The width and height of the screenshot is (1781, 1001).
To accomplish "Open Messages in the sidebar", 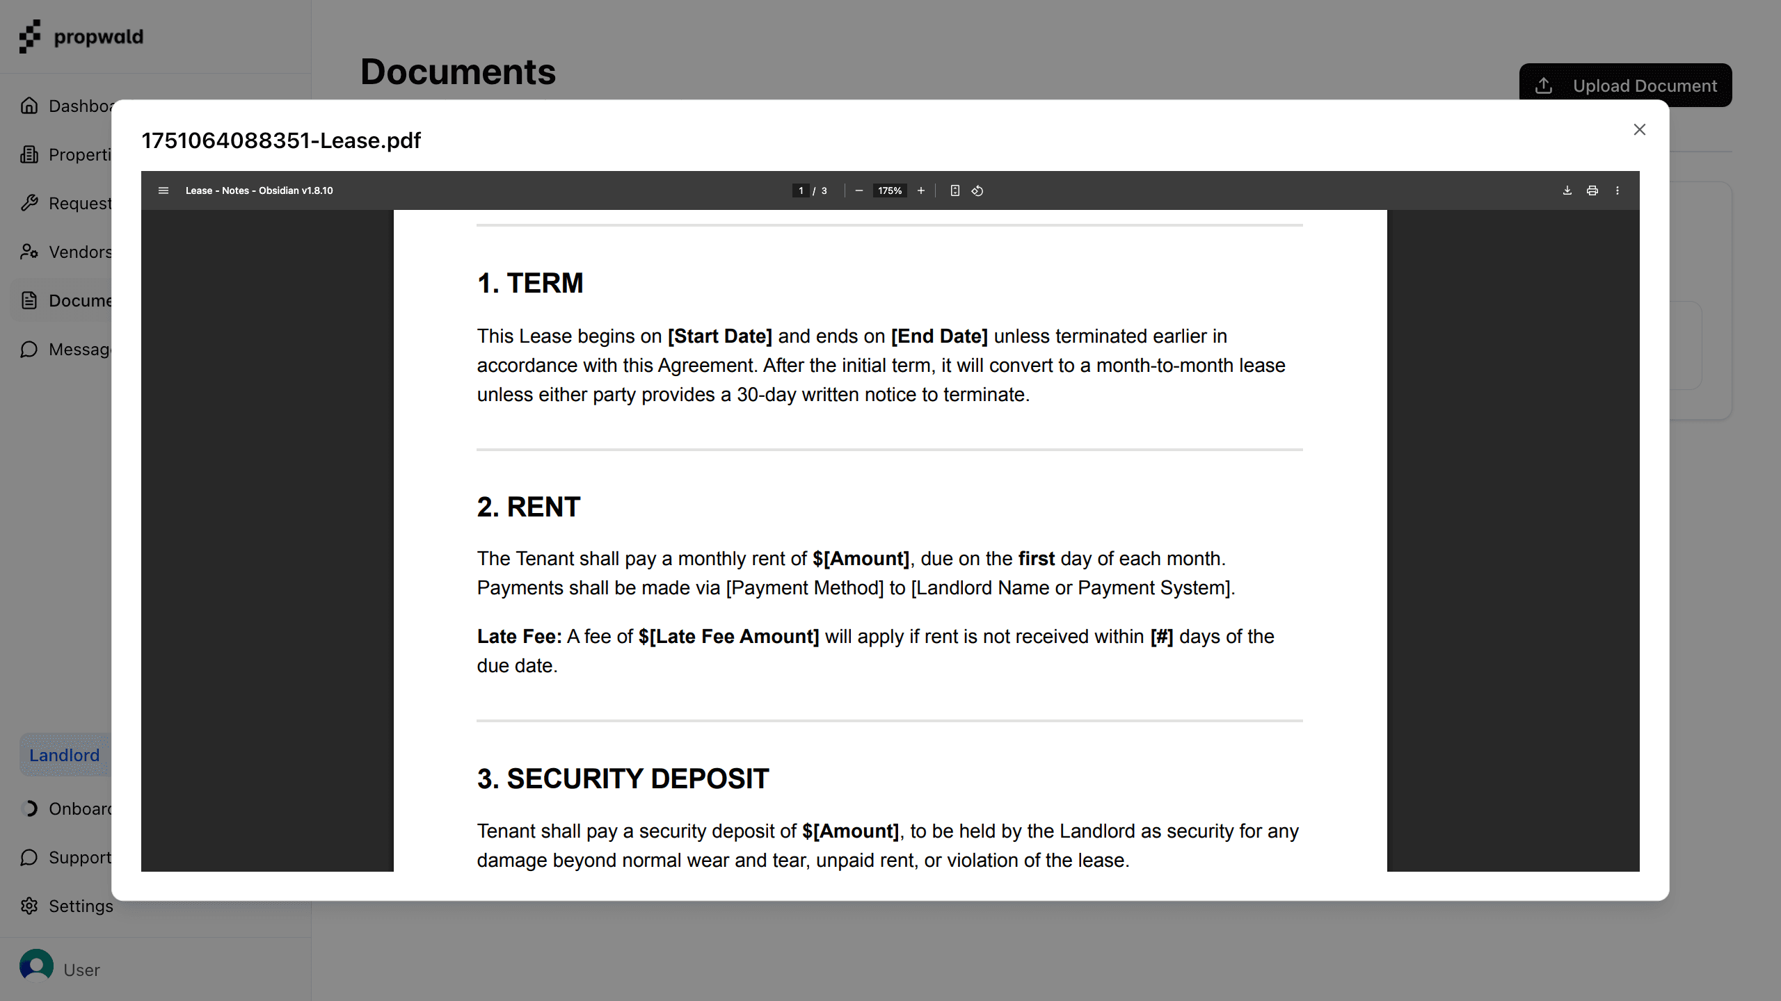I will coord(29,349).
